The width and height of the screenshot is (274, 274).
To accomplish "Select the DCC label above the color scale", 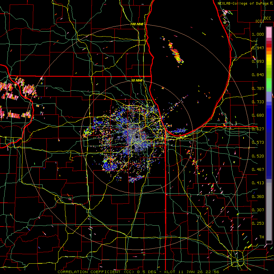I will [x=267, y=18].
